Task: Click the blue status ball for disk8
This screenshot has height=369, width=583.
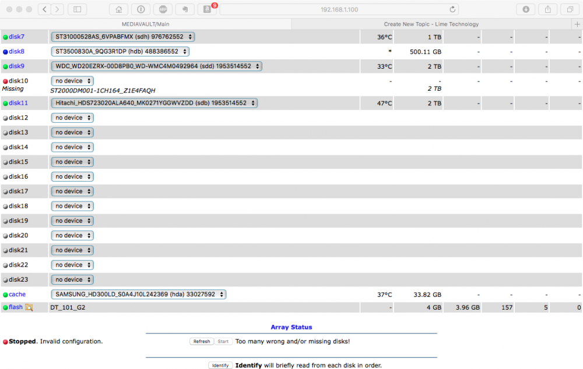Action: 5,52
